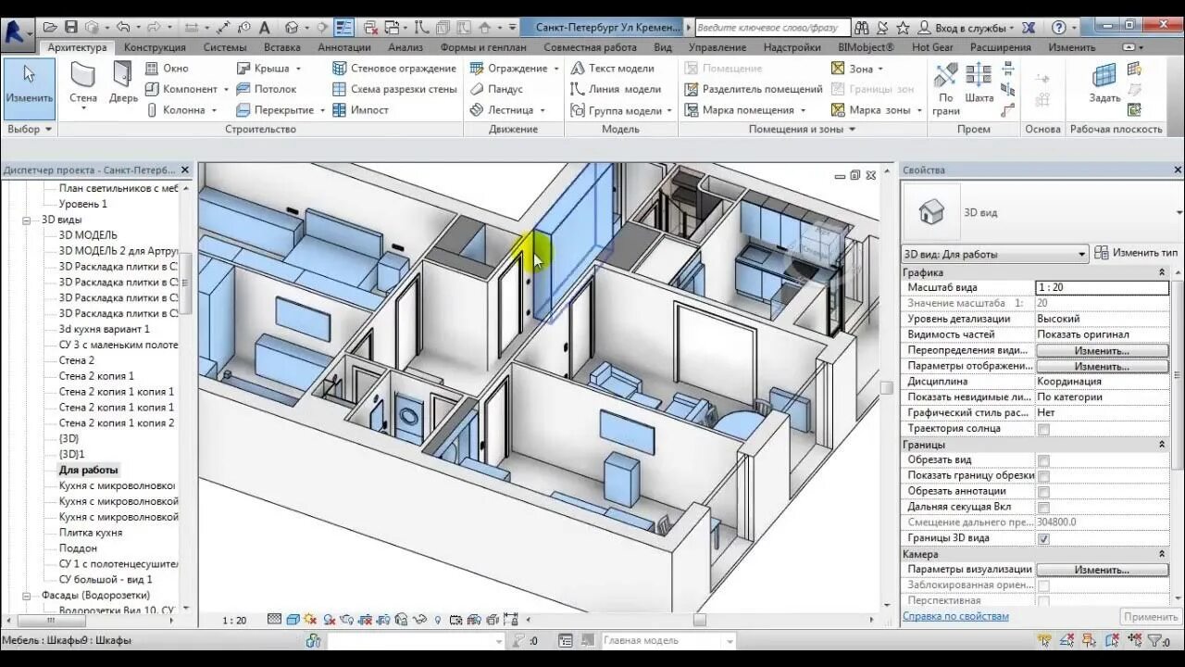Image resolution: width=1185 pixels, height=667 pixels.
Task: Choose the Пандус (Ramp) tool
Action: 496,89
